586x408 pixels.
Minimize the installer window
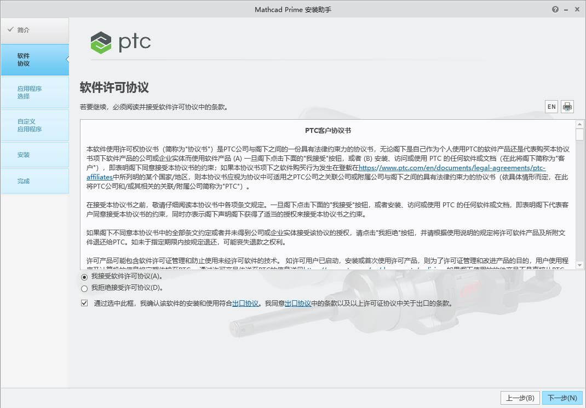[566, 10]
